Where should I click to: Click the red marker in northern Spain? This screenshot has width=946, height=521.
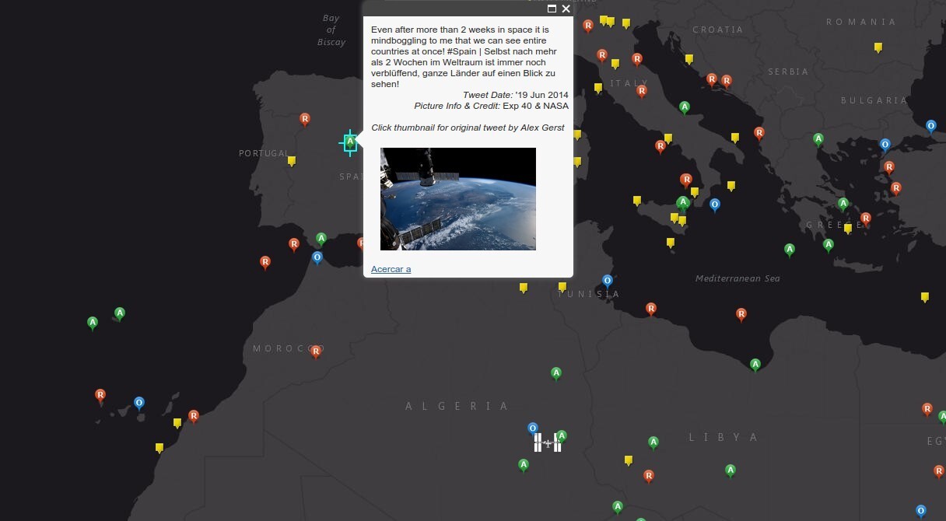304,118
